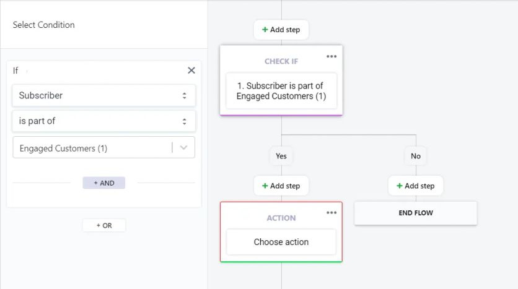
Task: Select the 'Subscriber is part of' condition box
Action: (x=281, y=91)
